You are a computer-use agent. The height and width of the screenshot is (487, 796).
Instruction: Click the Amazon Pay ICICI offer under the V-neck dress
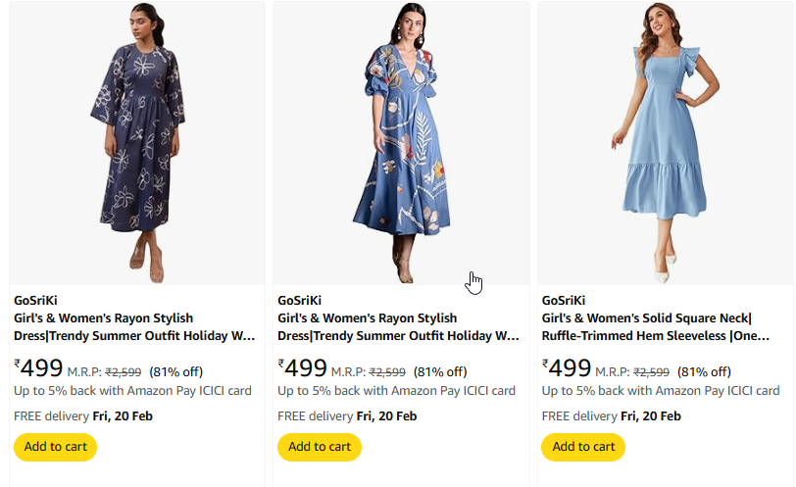[396, 391]
